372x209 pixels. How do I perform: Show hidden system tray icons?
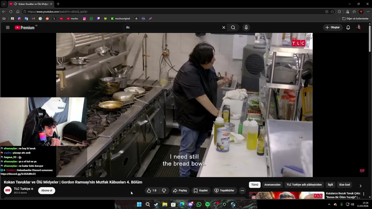[329, 204]
